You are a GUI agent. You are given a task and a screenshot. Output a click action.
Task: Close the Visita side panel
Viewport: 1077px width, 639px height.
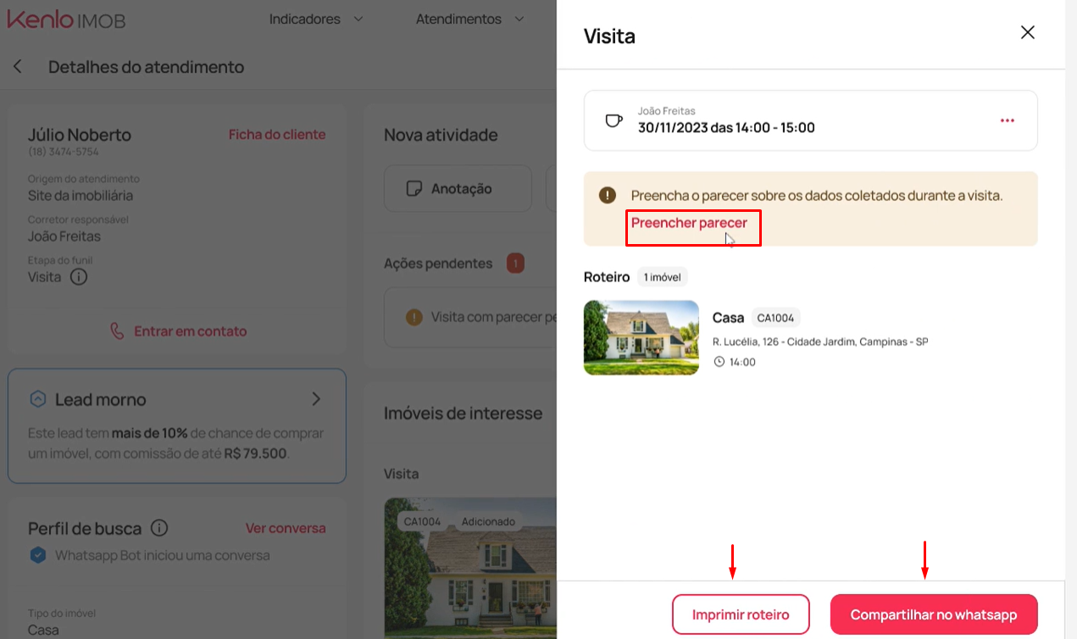pos(1027,33)
